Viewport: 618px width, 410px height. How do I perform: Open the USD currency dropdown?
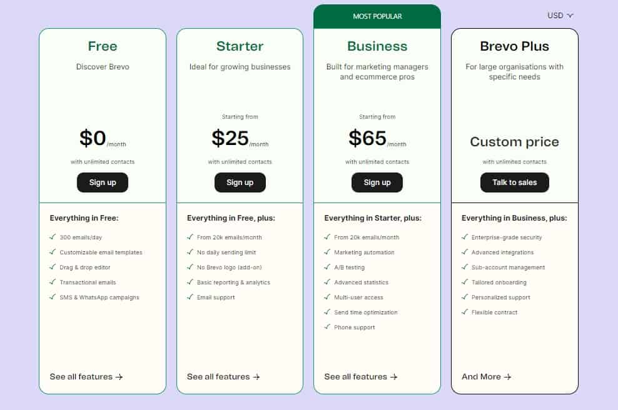pyautogui.click(x=560, y=16)
